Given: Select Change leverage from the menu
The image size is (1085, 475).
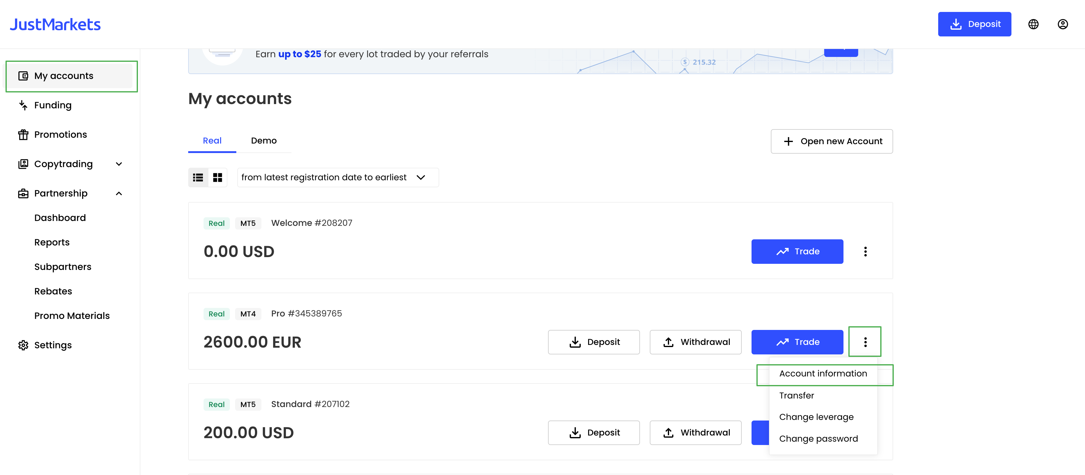Looking at the screenshot, I should (x=816, y=417).
